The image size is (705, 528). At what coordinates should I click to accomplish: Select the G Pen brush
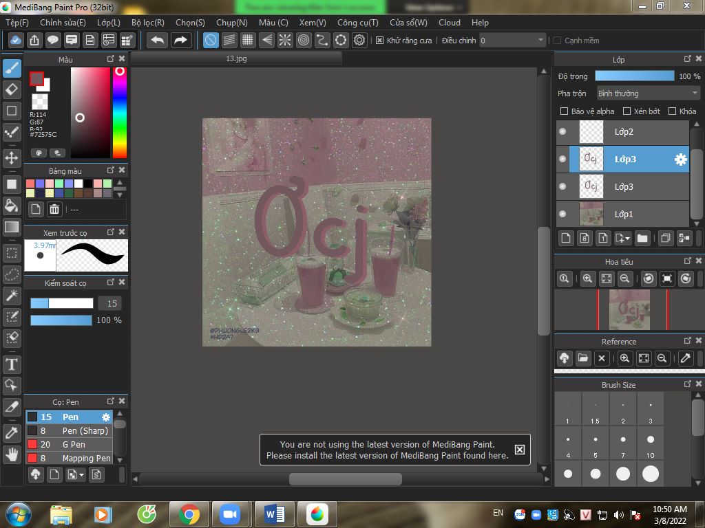[70, 445]
